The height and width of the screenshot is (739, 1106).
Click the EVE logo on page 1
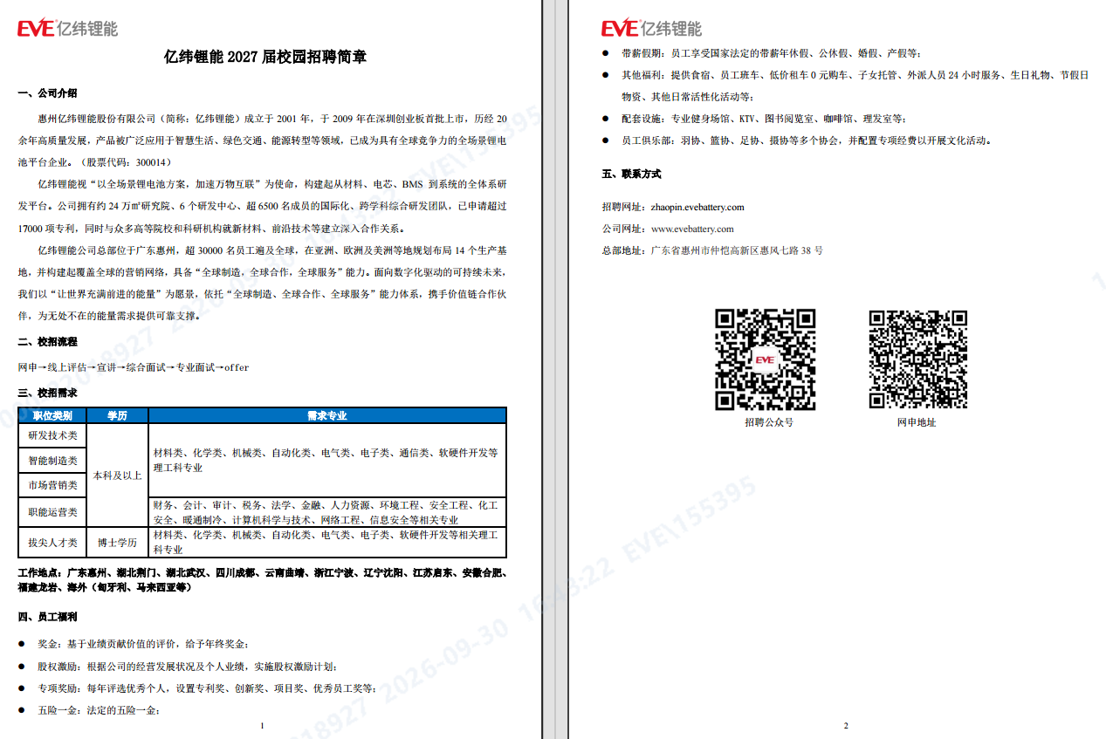point(67,28)
